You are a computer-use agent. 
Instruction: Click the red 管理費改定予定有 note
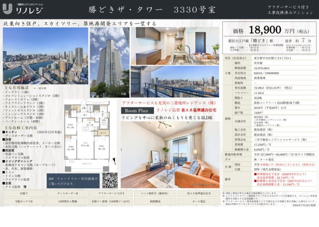click(280, 174)
